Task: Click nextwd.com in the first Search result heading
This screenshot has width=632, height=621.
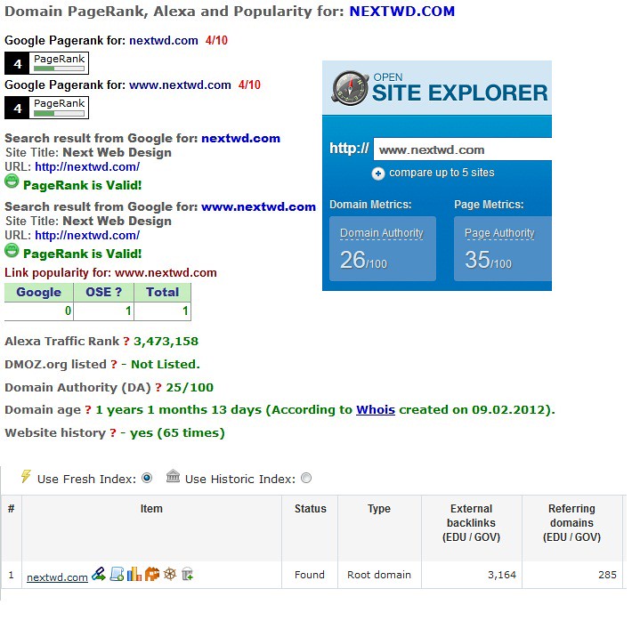Action: [240, 138]
